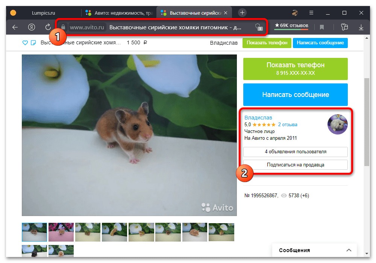Select the second photo thumbnail with pink background

click(61, 232)
